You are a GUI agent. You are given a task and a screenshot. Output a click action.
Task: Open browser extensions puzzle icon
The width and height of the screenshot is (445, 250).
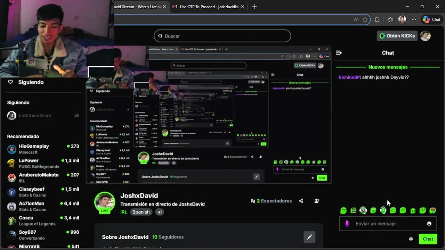click(x=377, y=20)
